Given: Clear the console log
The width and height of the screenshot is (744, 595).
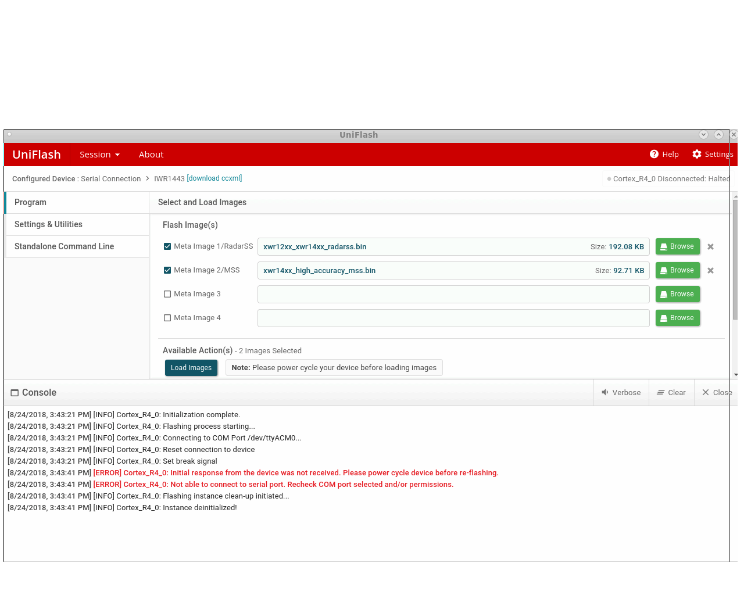Looking at the screenshot, I should pos(671,392).
